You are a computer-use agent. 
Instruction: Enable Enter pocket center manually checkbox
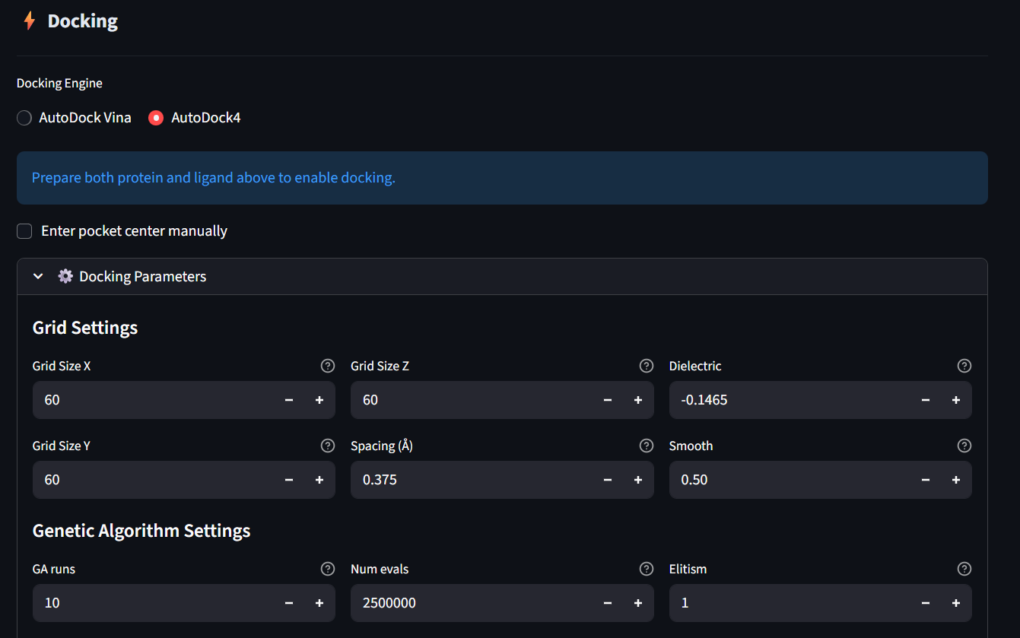click(x=24, y=231)
